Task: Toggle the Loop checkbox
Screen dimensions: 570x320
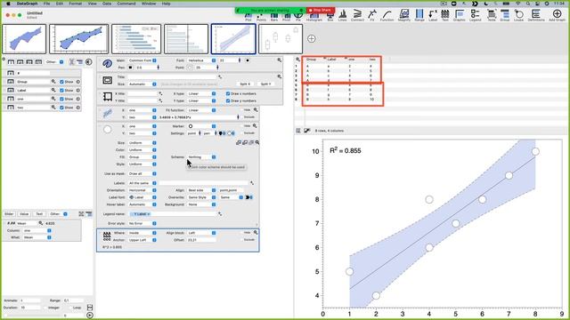Action: [x=70, y=308]
